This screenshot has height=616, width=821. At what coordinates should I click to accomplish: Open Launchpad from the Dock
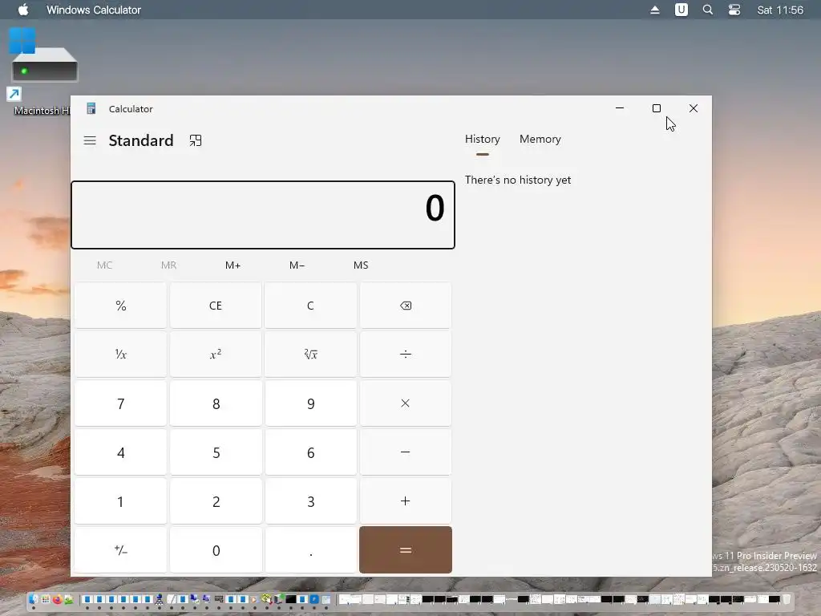(46, 599)
